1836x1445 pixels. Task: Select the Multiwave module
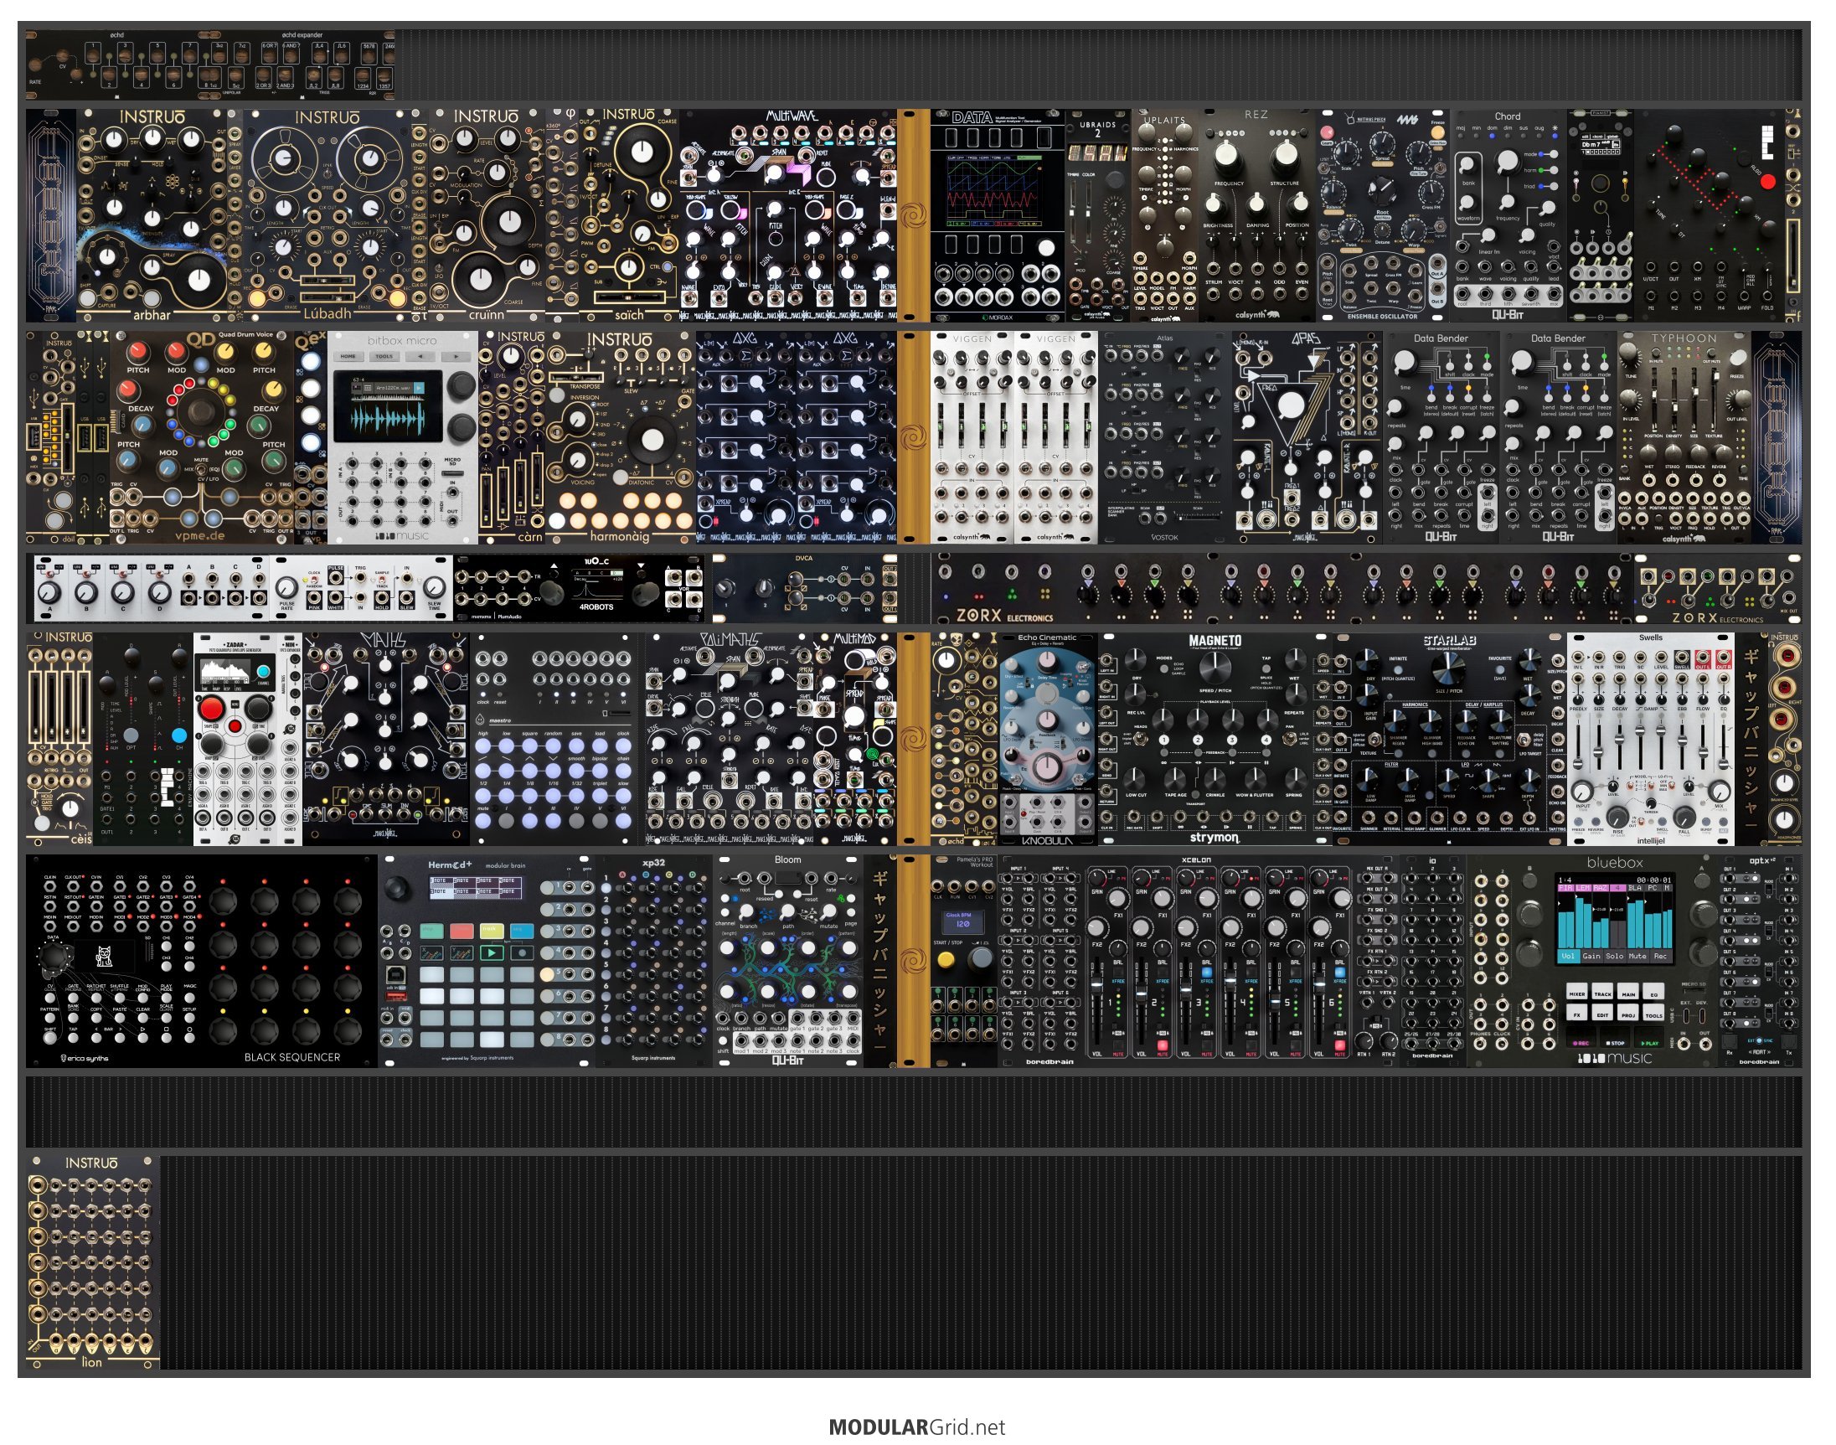tap(788, 216)
